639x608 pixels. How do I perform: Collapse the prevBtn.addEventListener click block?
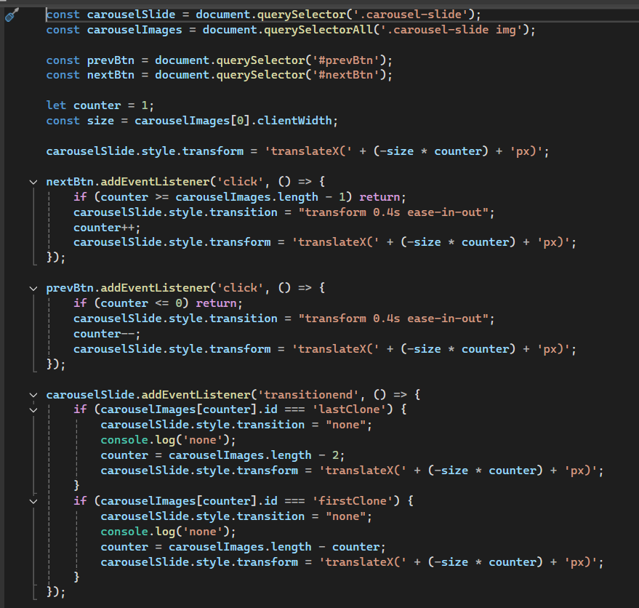[33, 288]
